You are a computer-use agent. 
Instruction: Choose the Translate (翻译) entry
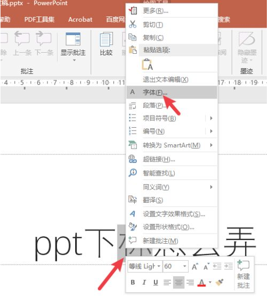172,200
